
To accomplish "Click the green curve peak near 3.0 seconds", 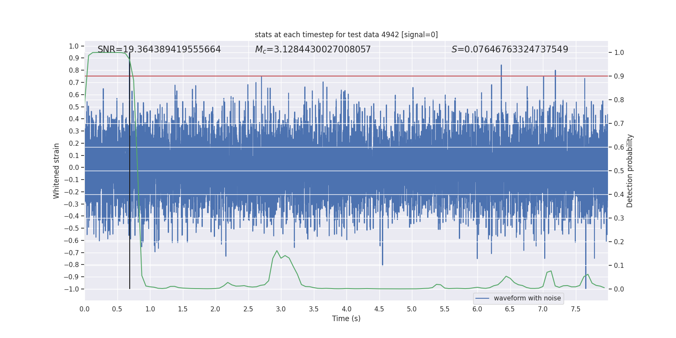I will click(x=277, y=251).
